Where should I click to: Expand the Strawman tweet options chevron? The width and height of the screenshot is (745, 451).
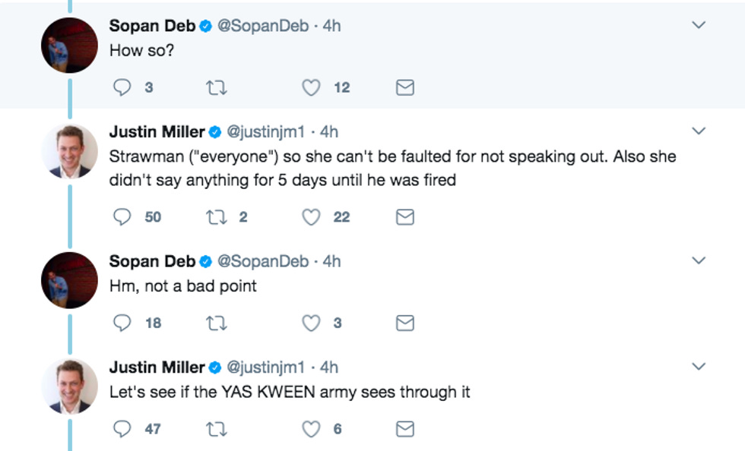click(699, 131)
